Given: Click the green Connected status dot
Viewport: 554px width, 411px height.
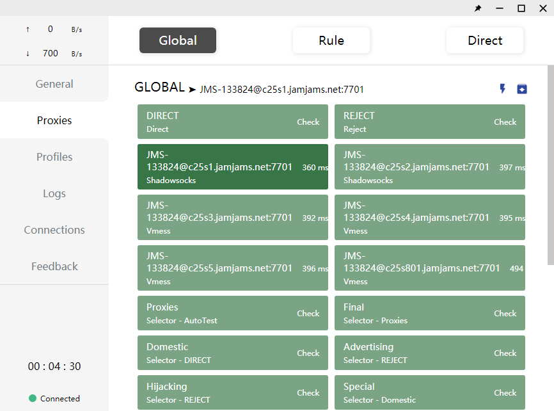Looking at the screenshot, I should pos(33,398).
